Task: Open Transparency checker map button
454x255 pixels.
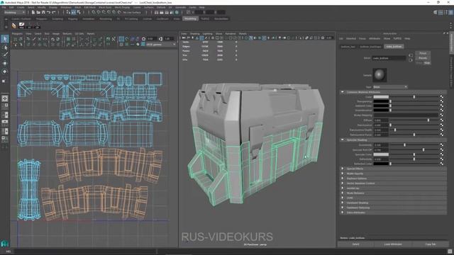Action: 441,101
